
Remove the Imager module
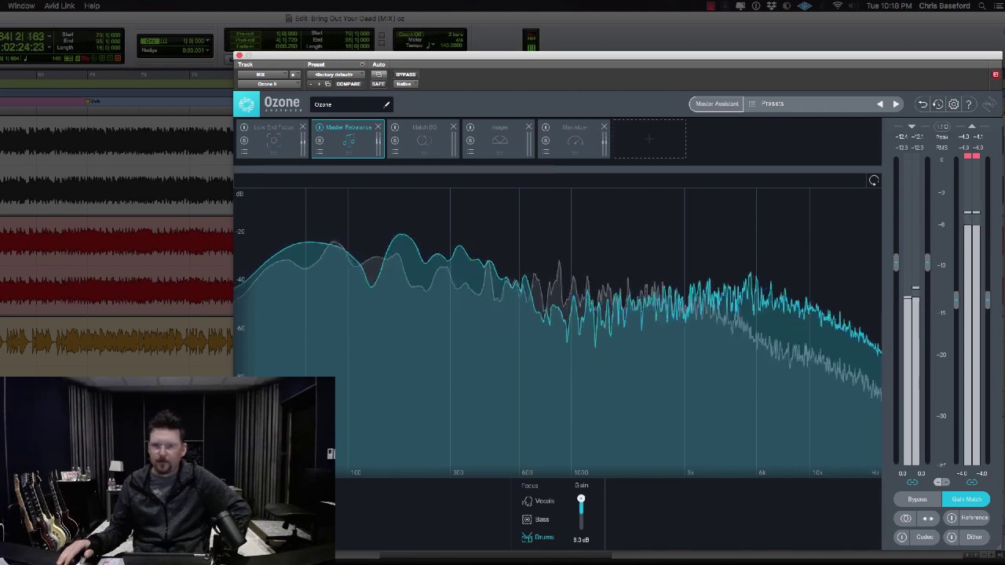point(528,127)
